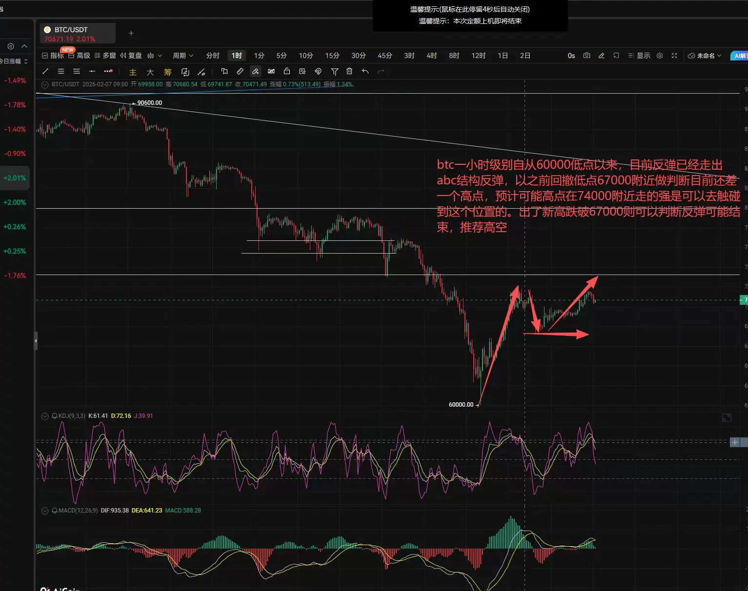Click the highlighted brush drawing tool
Viewport: 748px width, 591px height.
256,71
